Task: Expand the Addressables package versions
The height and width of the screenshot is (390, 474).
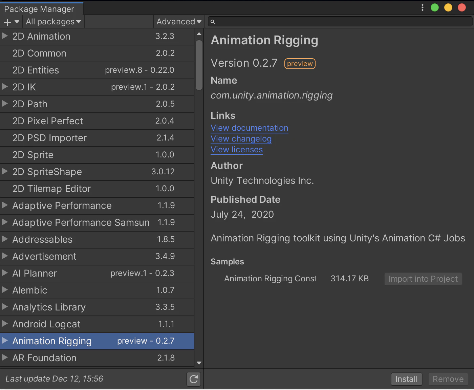Action: 5,239
